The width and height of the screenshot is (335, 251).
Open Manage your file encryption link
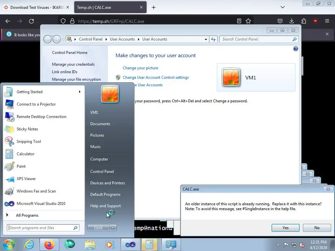pos(76,79)
